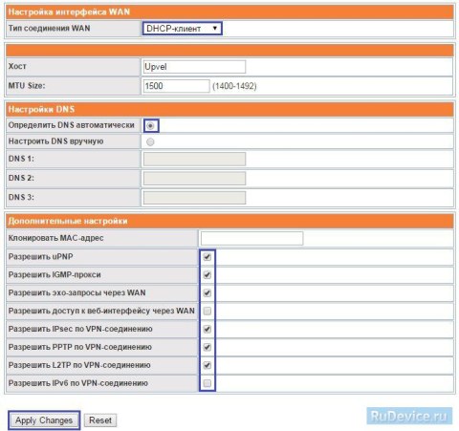Click the MTU Size field showing 1500
This screenshot has height=431, width=459.
coord(176,86)
